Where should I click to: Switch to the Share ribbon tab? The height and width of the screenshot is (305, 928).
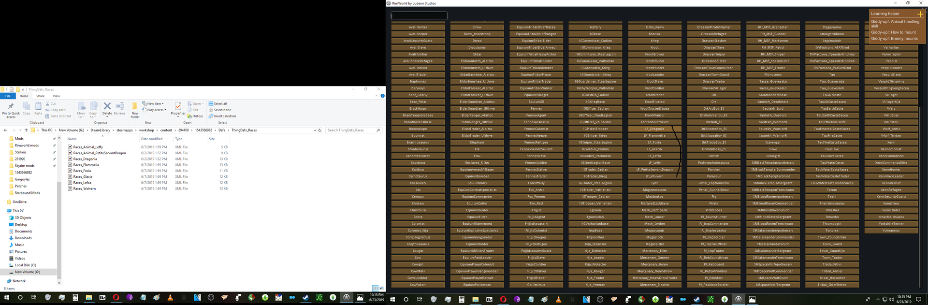(40, 96)
